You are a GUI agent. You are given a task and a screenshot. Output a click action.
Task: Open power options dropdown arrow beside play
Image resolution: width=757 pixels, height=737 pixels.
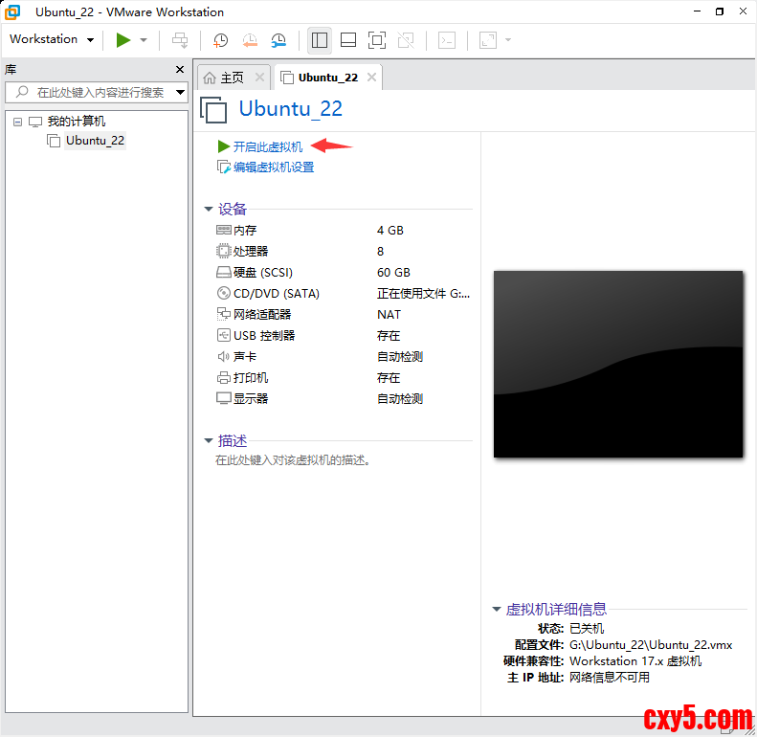[144, 40]
